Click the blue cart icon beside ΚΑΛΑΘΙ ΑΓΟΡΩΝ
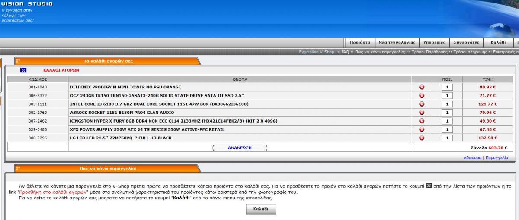Viewport: 519px width, 220px height. pyautogui.click(x=23, y=70)
